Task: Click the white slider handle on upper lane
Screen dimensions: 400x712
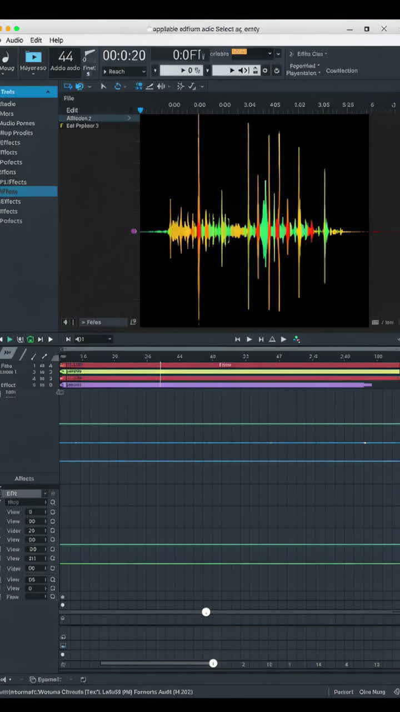Action: [206, 612]
